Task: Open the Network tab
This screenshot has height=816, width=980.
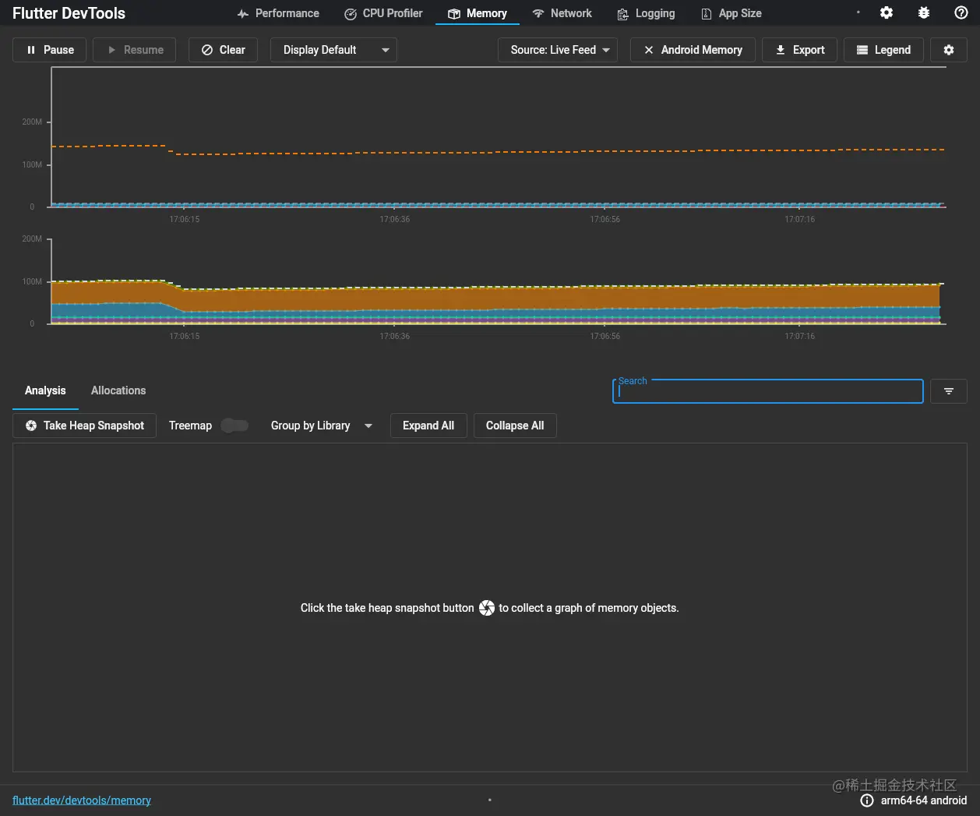Action: click(562, 13)
